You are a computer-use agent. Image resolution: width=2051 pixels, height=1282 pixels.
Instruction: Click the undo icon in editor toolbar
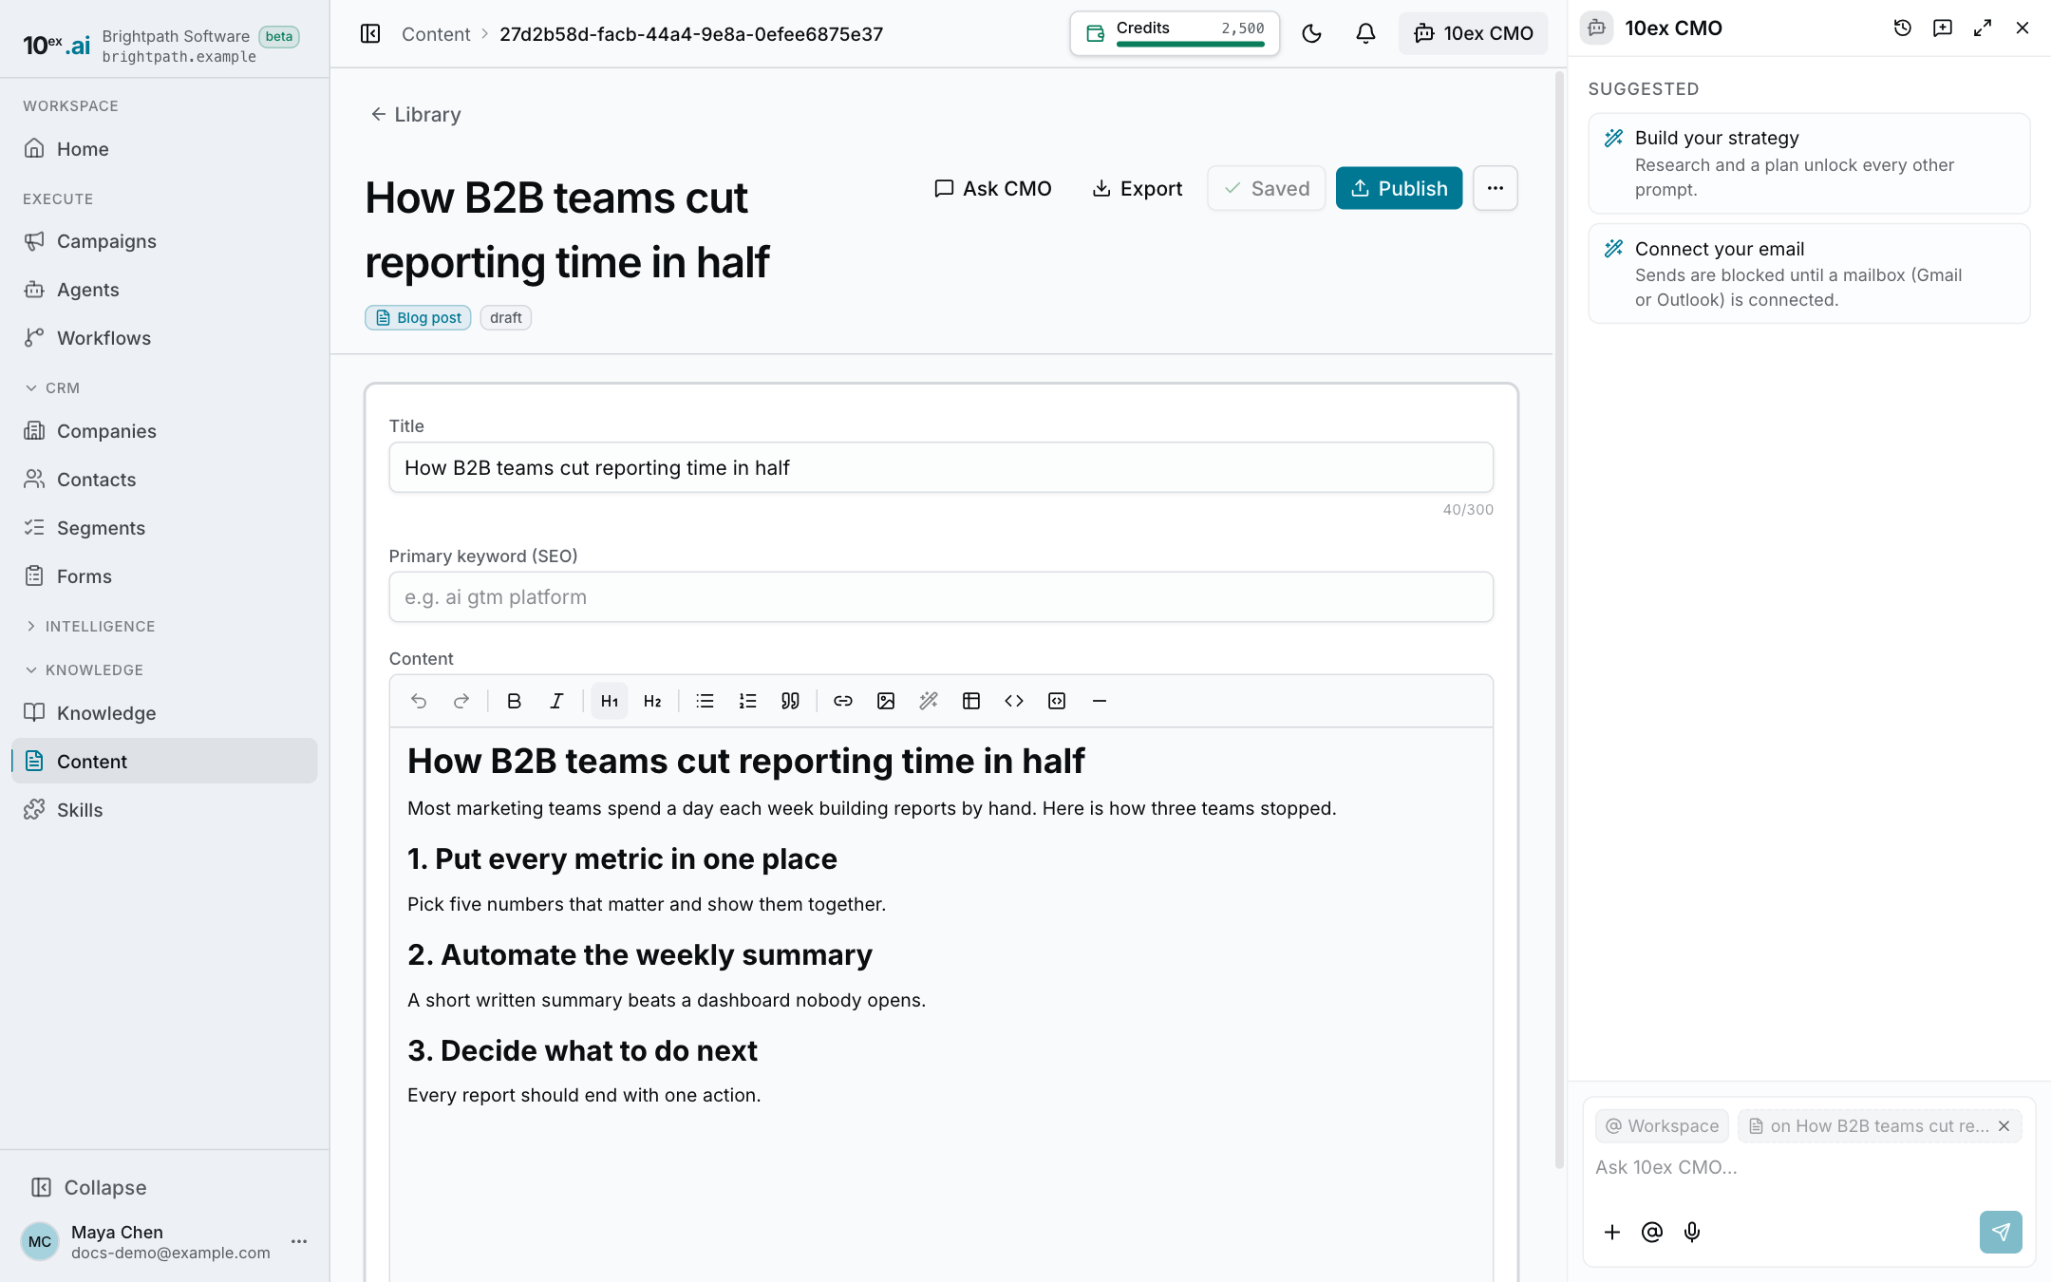tap(419, 701)
